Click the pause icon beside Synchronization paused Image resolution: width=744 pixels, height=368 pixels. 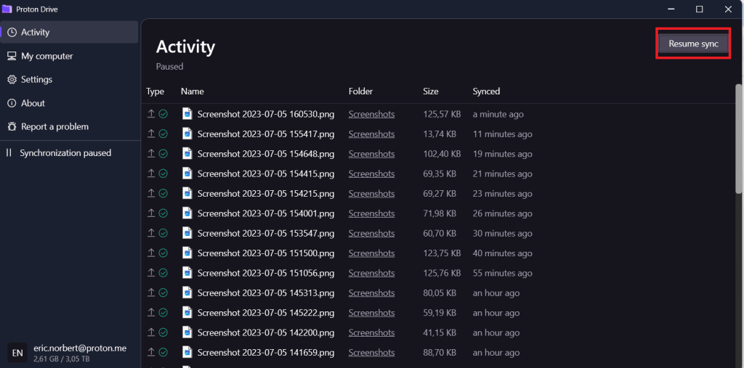coord(9,152)
